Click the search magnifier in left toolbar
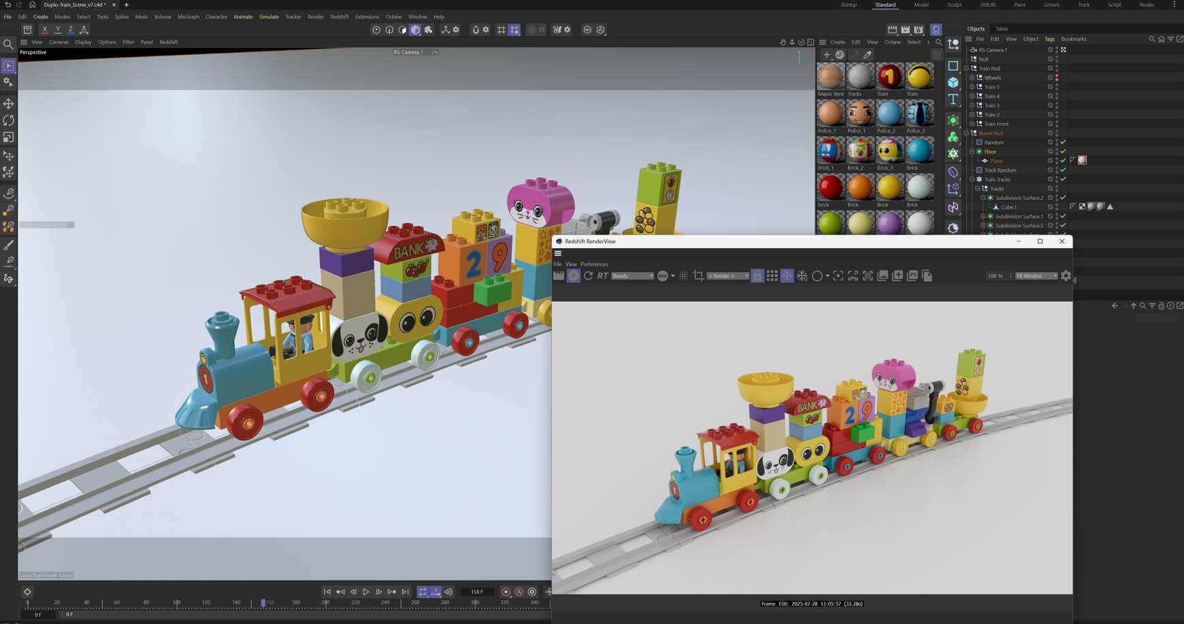The width and height of the screenshot is (1184, 624). [8, 44]
